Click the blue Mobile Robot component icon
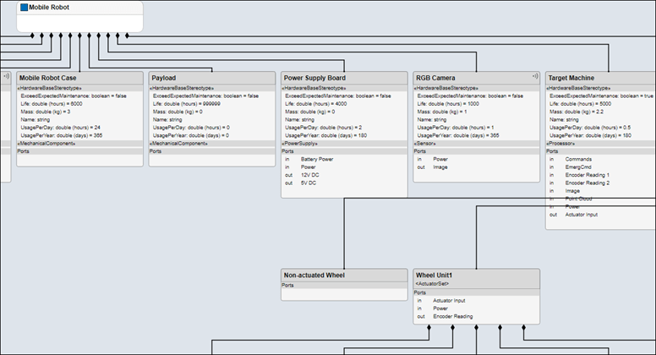The width and height of the screenshot is (656, 355). pyautogui.click(x=24, y=7)
